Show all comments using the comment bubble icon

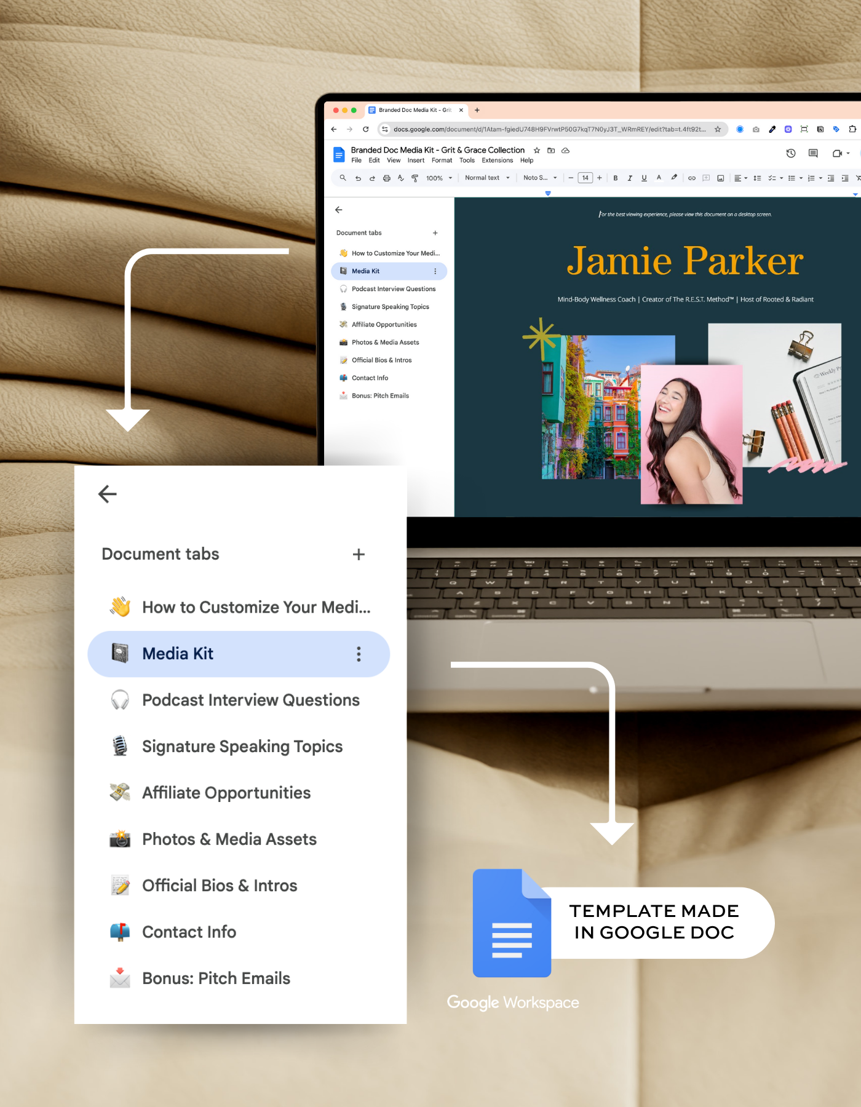tap(813, 153)
